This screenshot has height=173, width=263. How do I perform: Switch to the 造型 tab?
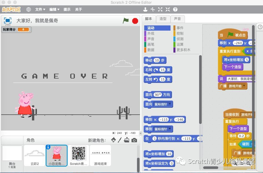coord(163,19)
